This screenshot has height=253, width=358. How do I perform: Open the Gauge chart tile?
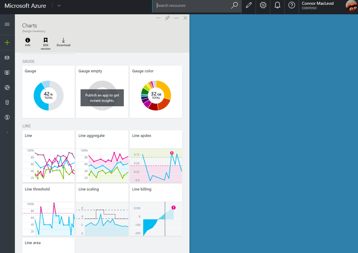tap(48, 92)
